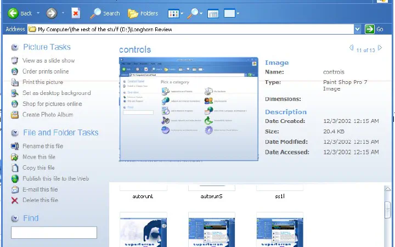Click Order prints online
The width and height of the screenshot is (395, 247).
(x=46, y=71)
